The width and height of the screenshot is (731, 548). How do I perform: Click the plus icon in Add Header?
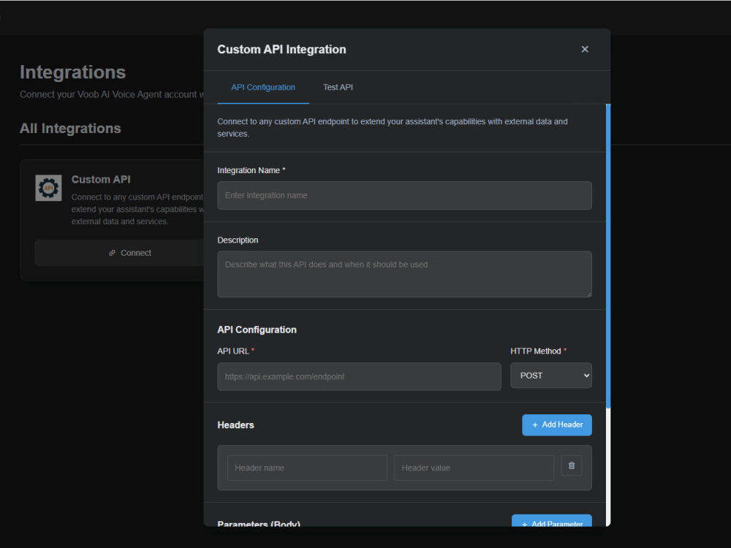pyautogui.click(x=535, y=425)
